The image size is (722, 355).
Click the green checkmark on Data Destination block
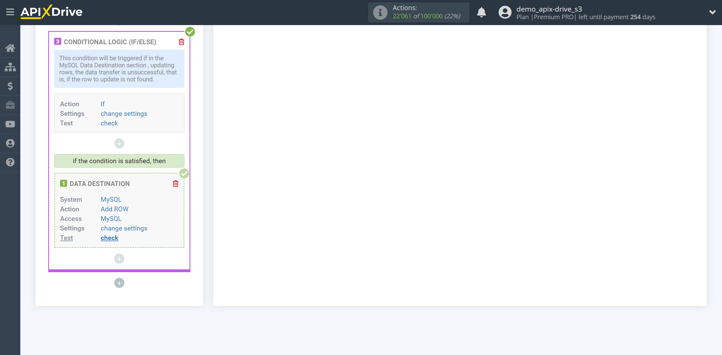click(x=184, y=173)
